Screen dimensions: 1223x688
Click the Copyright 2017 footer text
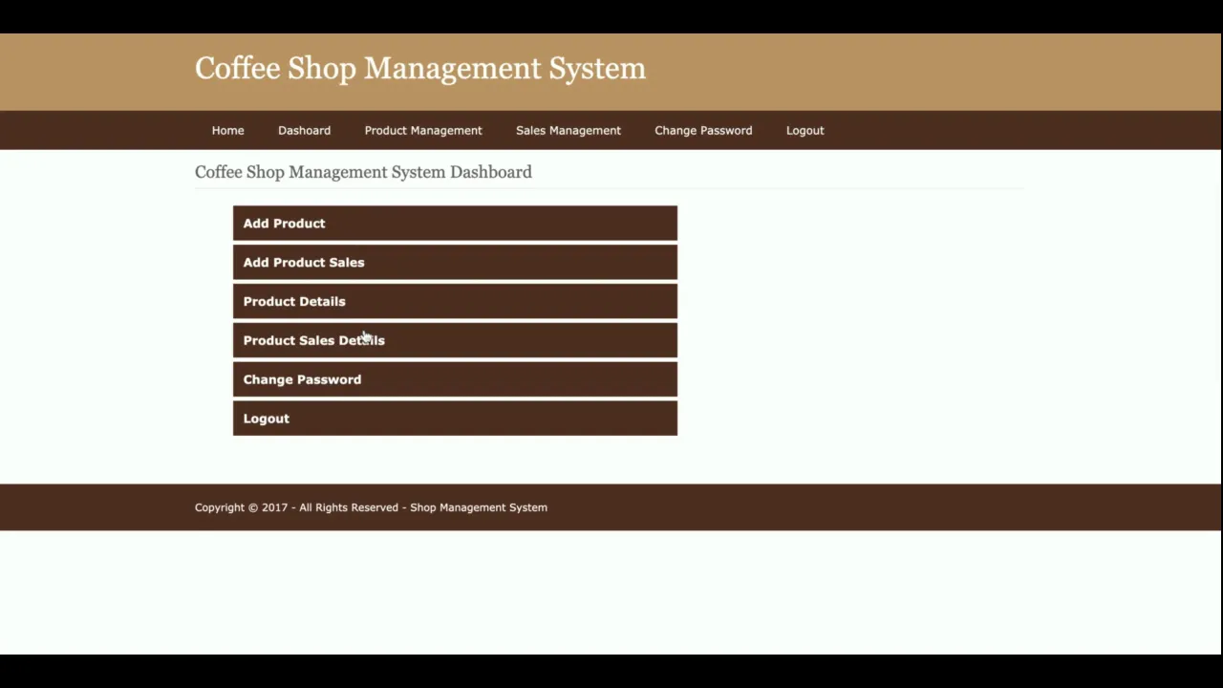pos(371,507)
